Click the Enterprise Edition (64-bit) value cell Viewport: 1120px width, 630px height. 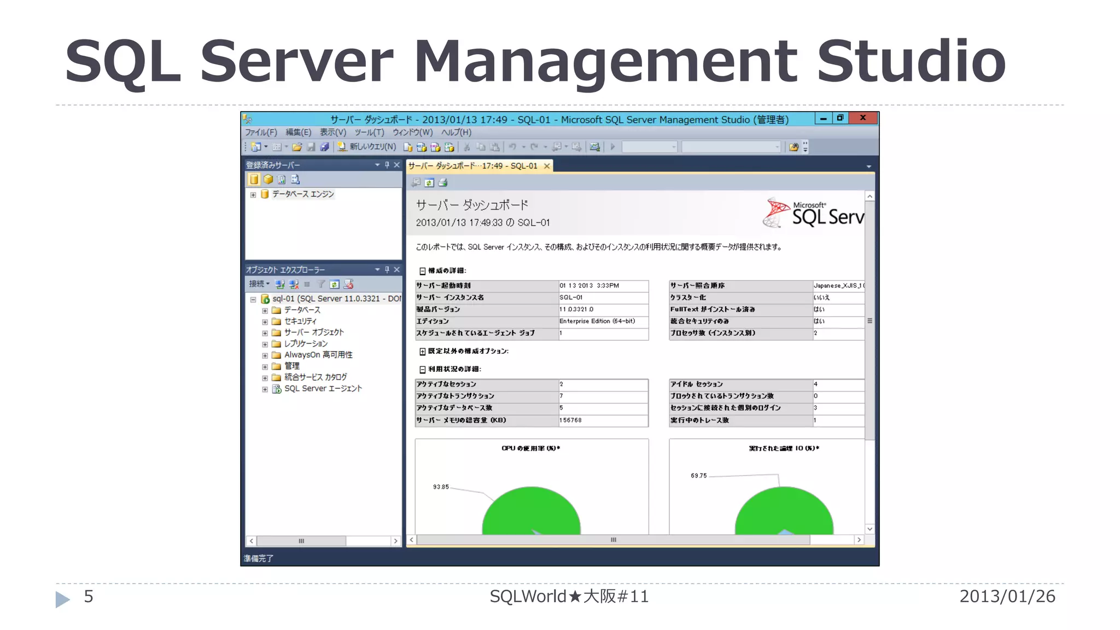603,322
